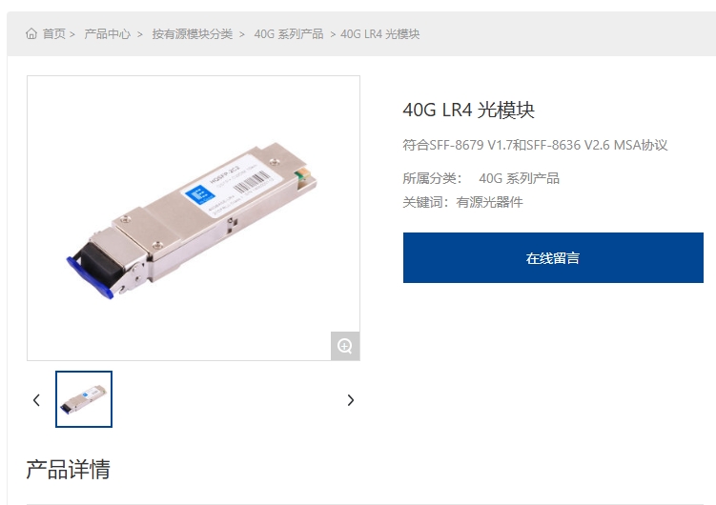Open 产品中心 breadcrumb link

pyautogui.click(x=108, y=34)
